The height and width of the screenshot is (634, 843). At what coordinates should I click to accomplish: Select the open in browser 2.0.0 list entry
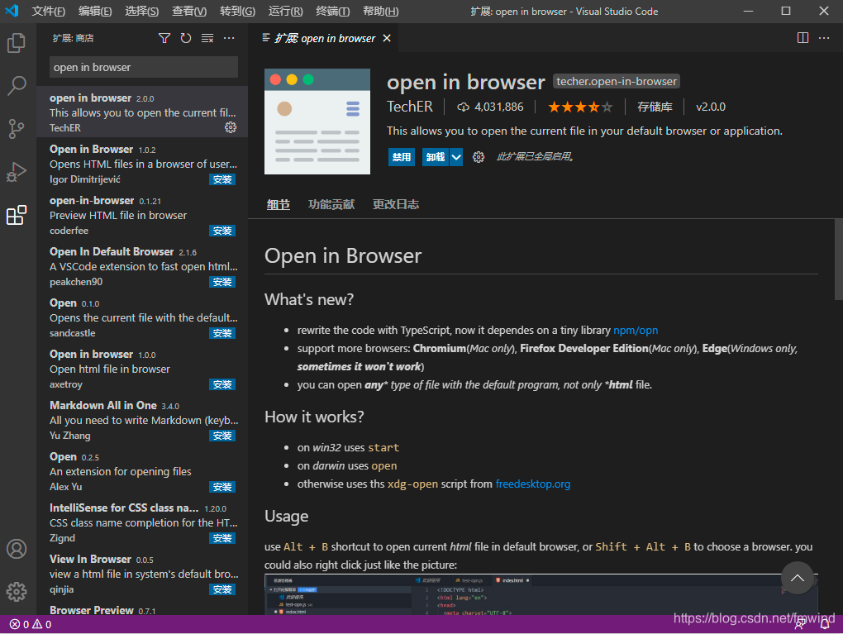[x=142, y=112]
